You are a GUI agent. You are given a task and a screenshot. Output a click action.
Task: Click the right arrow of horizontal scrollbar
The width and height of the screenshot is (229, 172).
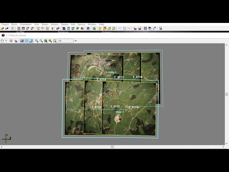(223, 147)
